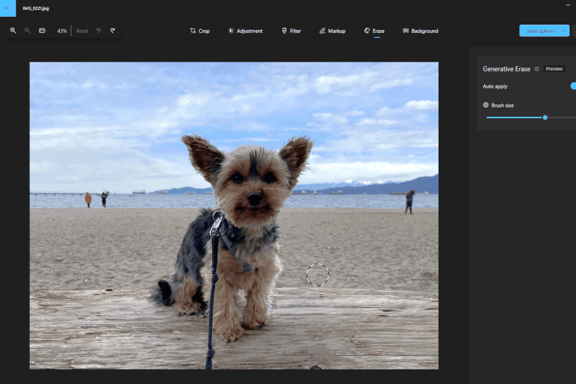Click the back arrow button
This screenshot has height=384, width=576.
[x=8, y=8]
